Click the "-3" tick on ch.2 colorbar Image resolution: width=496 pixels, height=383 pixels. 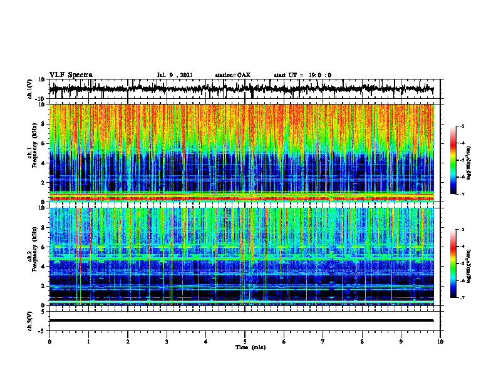point(462,230)
